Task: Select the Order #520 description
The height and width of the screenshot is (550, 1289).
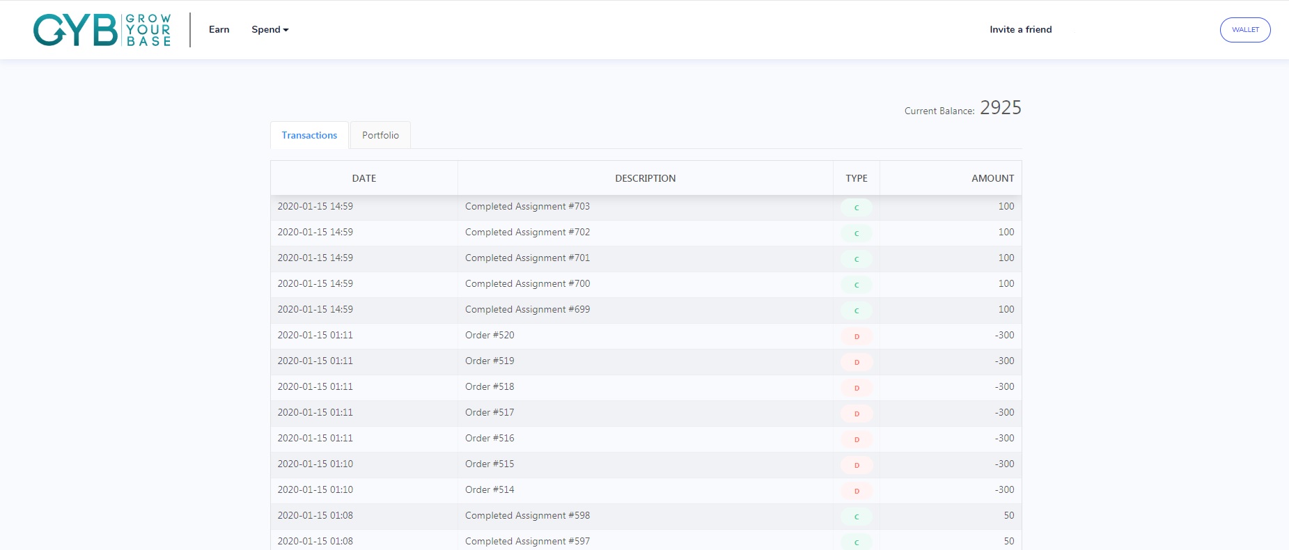Action: coord(490,335)
